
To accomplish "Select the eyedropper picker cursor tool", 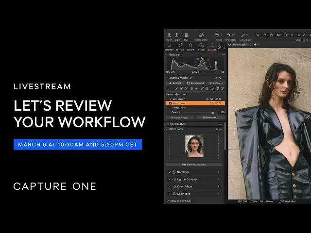I will tap(304, 35).
